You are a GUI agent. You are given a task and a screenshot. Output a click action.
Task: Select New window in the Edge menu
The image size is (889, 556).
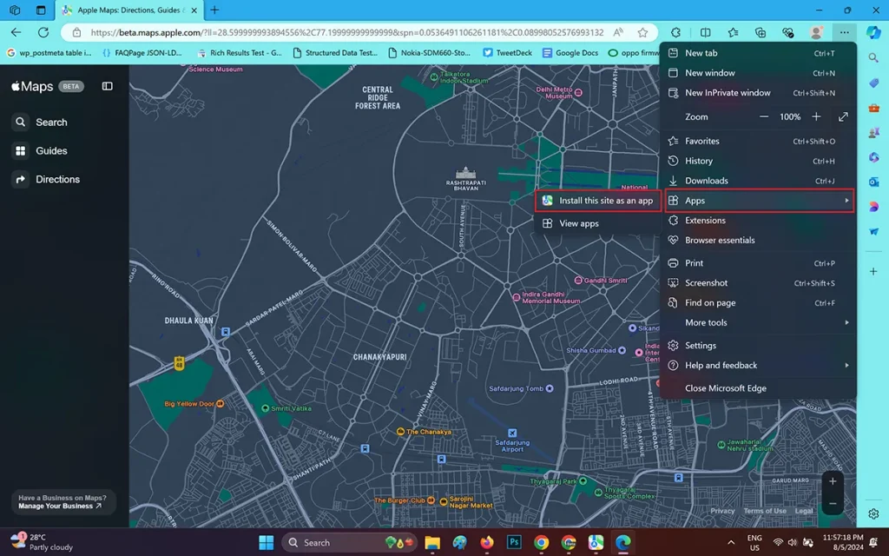pos(760,73)
